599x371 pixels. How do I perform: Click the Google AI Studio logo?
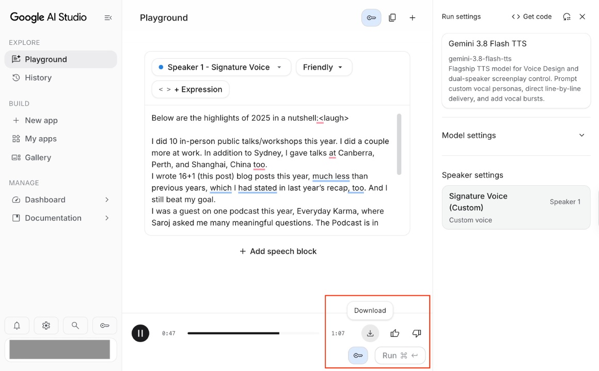[x=48, y=17]
